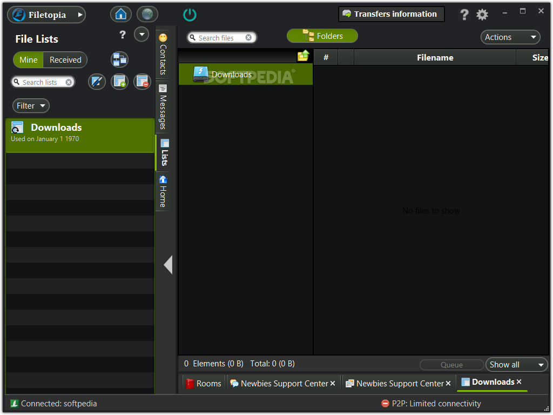This screenshot has height=415, width=553.
Task: Open the Filter dropdown
Action: click(x=31, y=106)
